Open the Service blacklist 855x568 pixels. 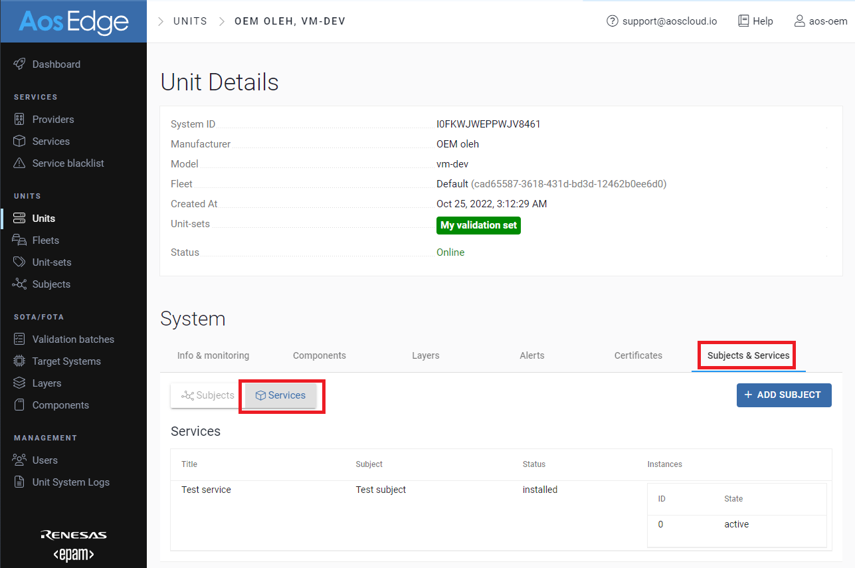tap(64, 163)
